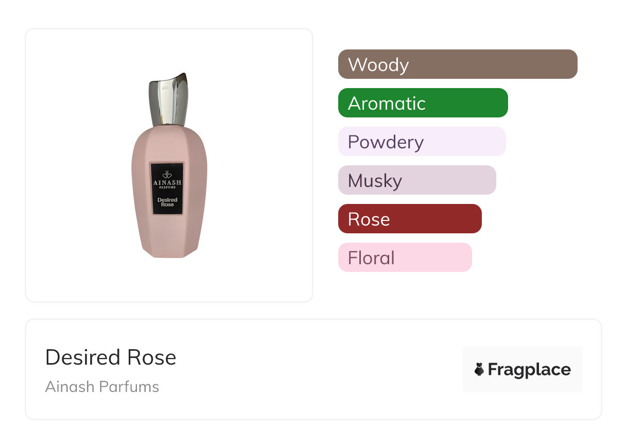Click the Powdery accord bar
Screen dimensions: 627x445
(422, 142)
